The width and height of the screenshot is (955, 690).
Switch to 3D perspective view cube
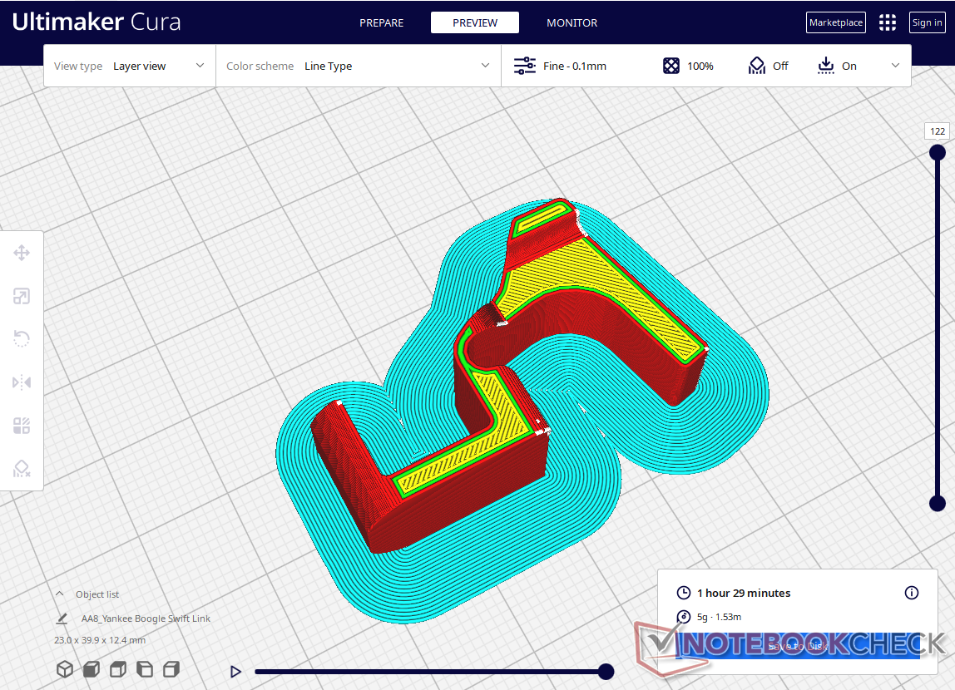pyautogui.click(x=65, y=669)
